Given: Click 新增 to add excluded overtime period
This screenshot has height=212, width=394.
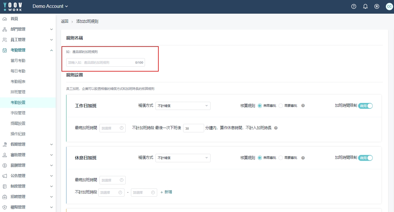Looking at the screenshot, I should 166,192.
